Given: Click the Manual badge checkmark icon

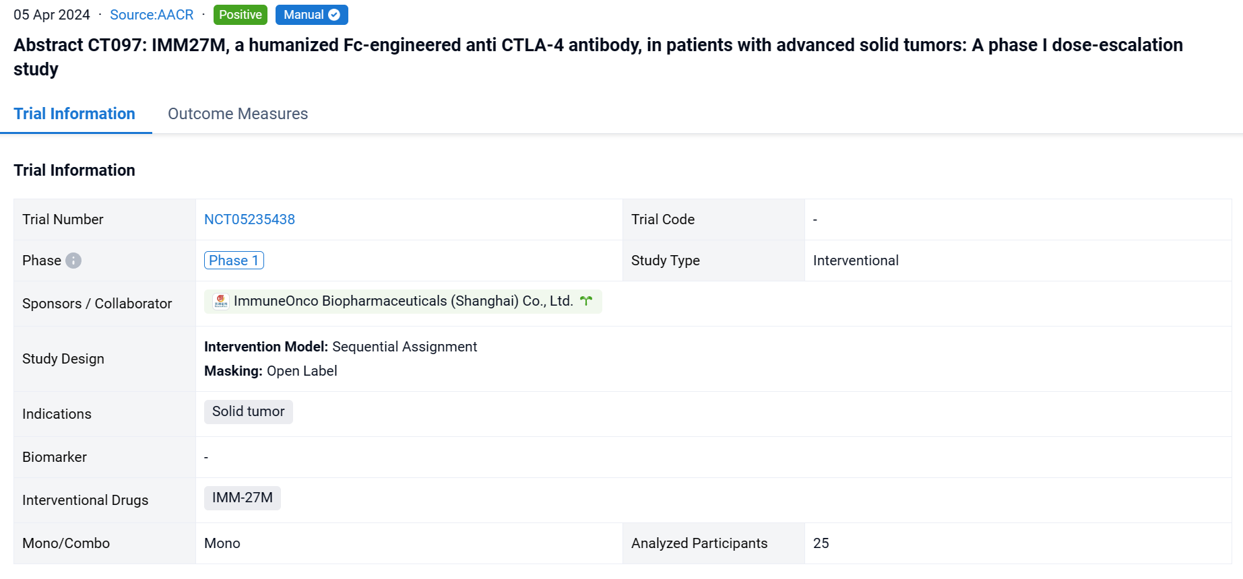Looking at the screenshot, I should [x=334, y=15].
